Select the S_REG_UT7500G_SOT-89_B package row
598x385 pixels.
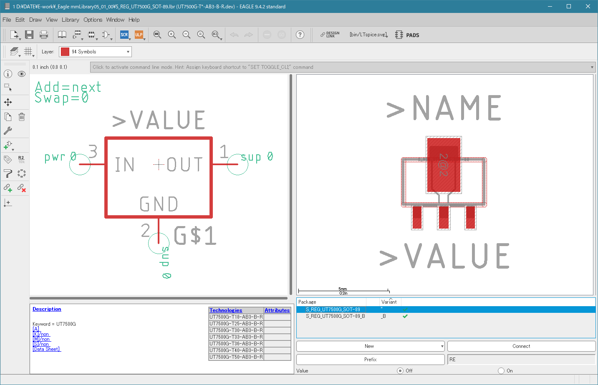tap(446, 316)
